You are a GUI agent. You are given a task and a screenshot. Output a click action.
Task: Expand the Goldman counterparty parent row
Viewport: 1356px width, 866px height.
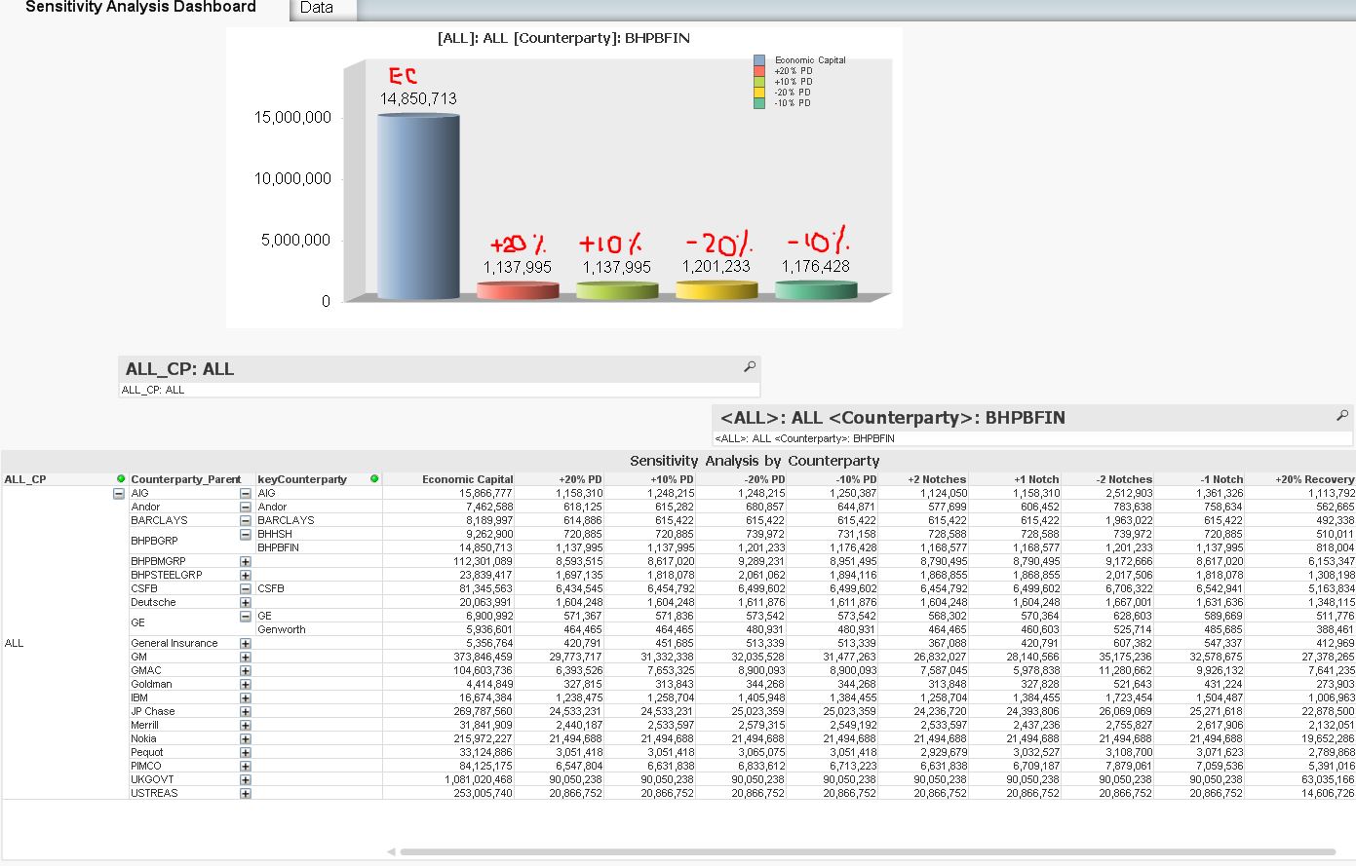point(245,685)
